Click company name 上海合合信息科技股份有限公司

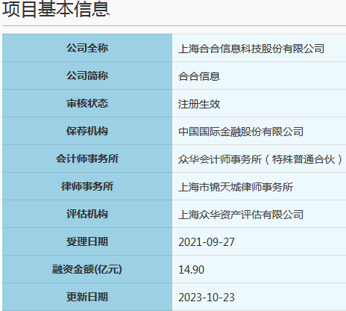[x=251, y=49]
